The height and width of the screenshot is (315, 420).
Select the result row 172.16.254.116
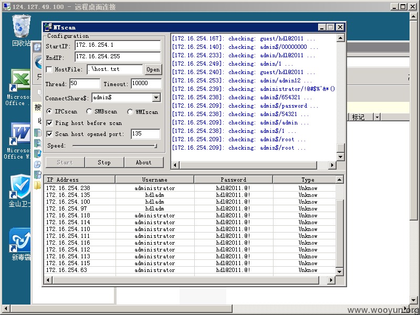coord(190,243)
